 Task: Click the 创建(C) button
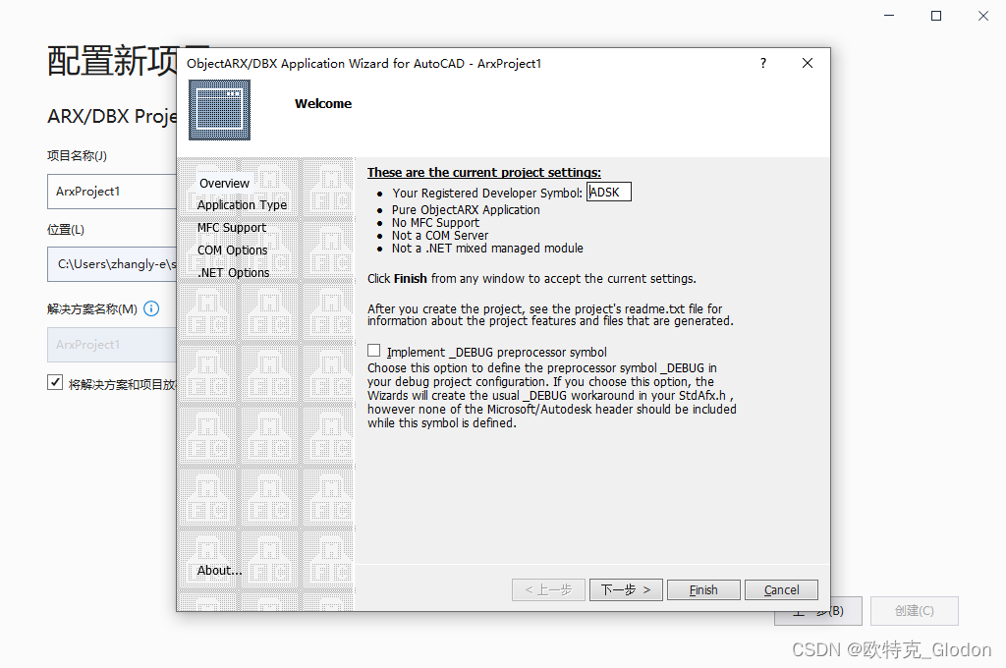point(914,610)
